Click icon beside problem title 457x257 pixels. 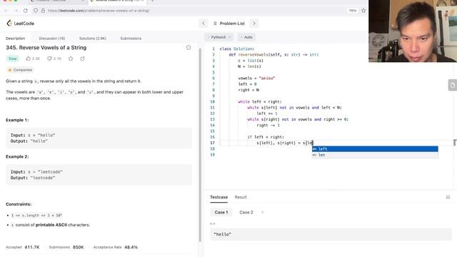[x=189, y=48]
